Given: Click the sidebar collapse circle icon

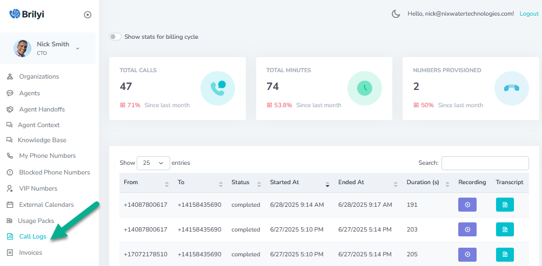Looking at the screenshot, I should pyautogui.click(x=88, y=15).
